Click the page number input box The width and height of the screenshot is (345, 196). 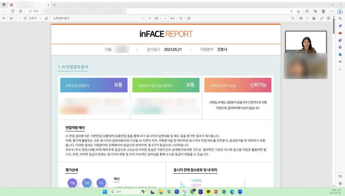[165, 18]
